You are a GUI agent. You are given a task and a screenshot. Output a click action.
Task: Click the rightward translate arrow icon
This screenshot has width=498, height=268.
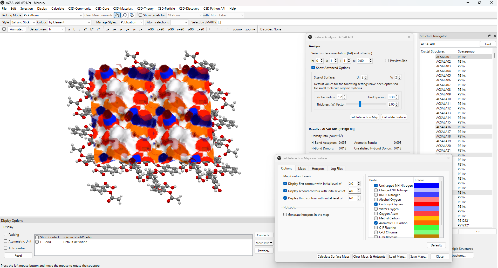[216, 29]
